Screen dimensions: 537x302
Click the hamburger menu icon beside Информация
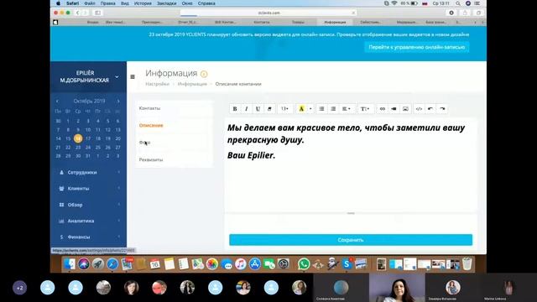[x=133, y=76]
